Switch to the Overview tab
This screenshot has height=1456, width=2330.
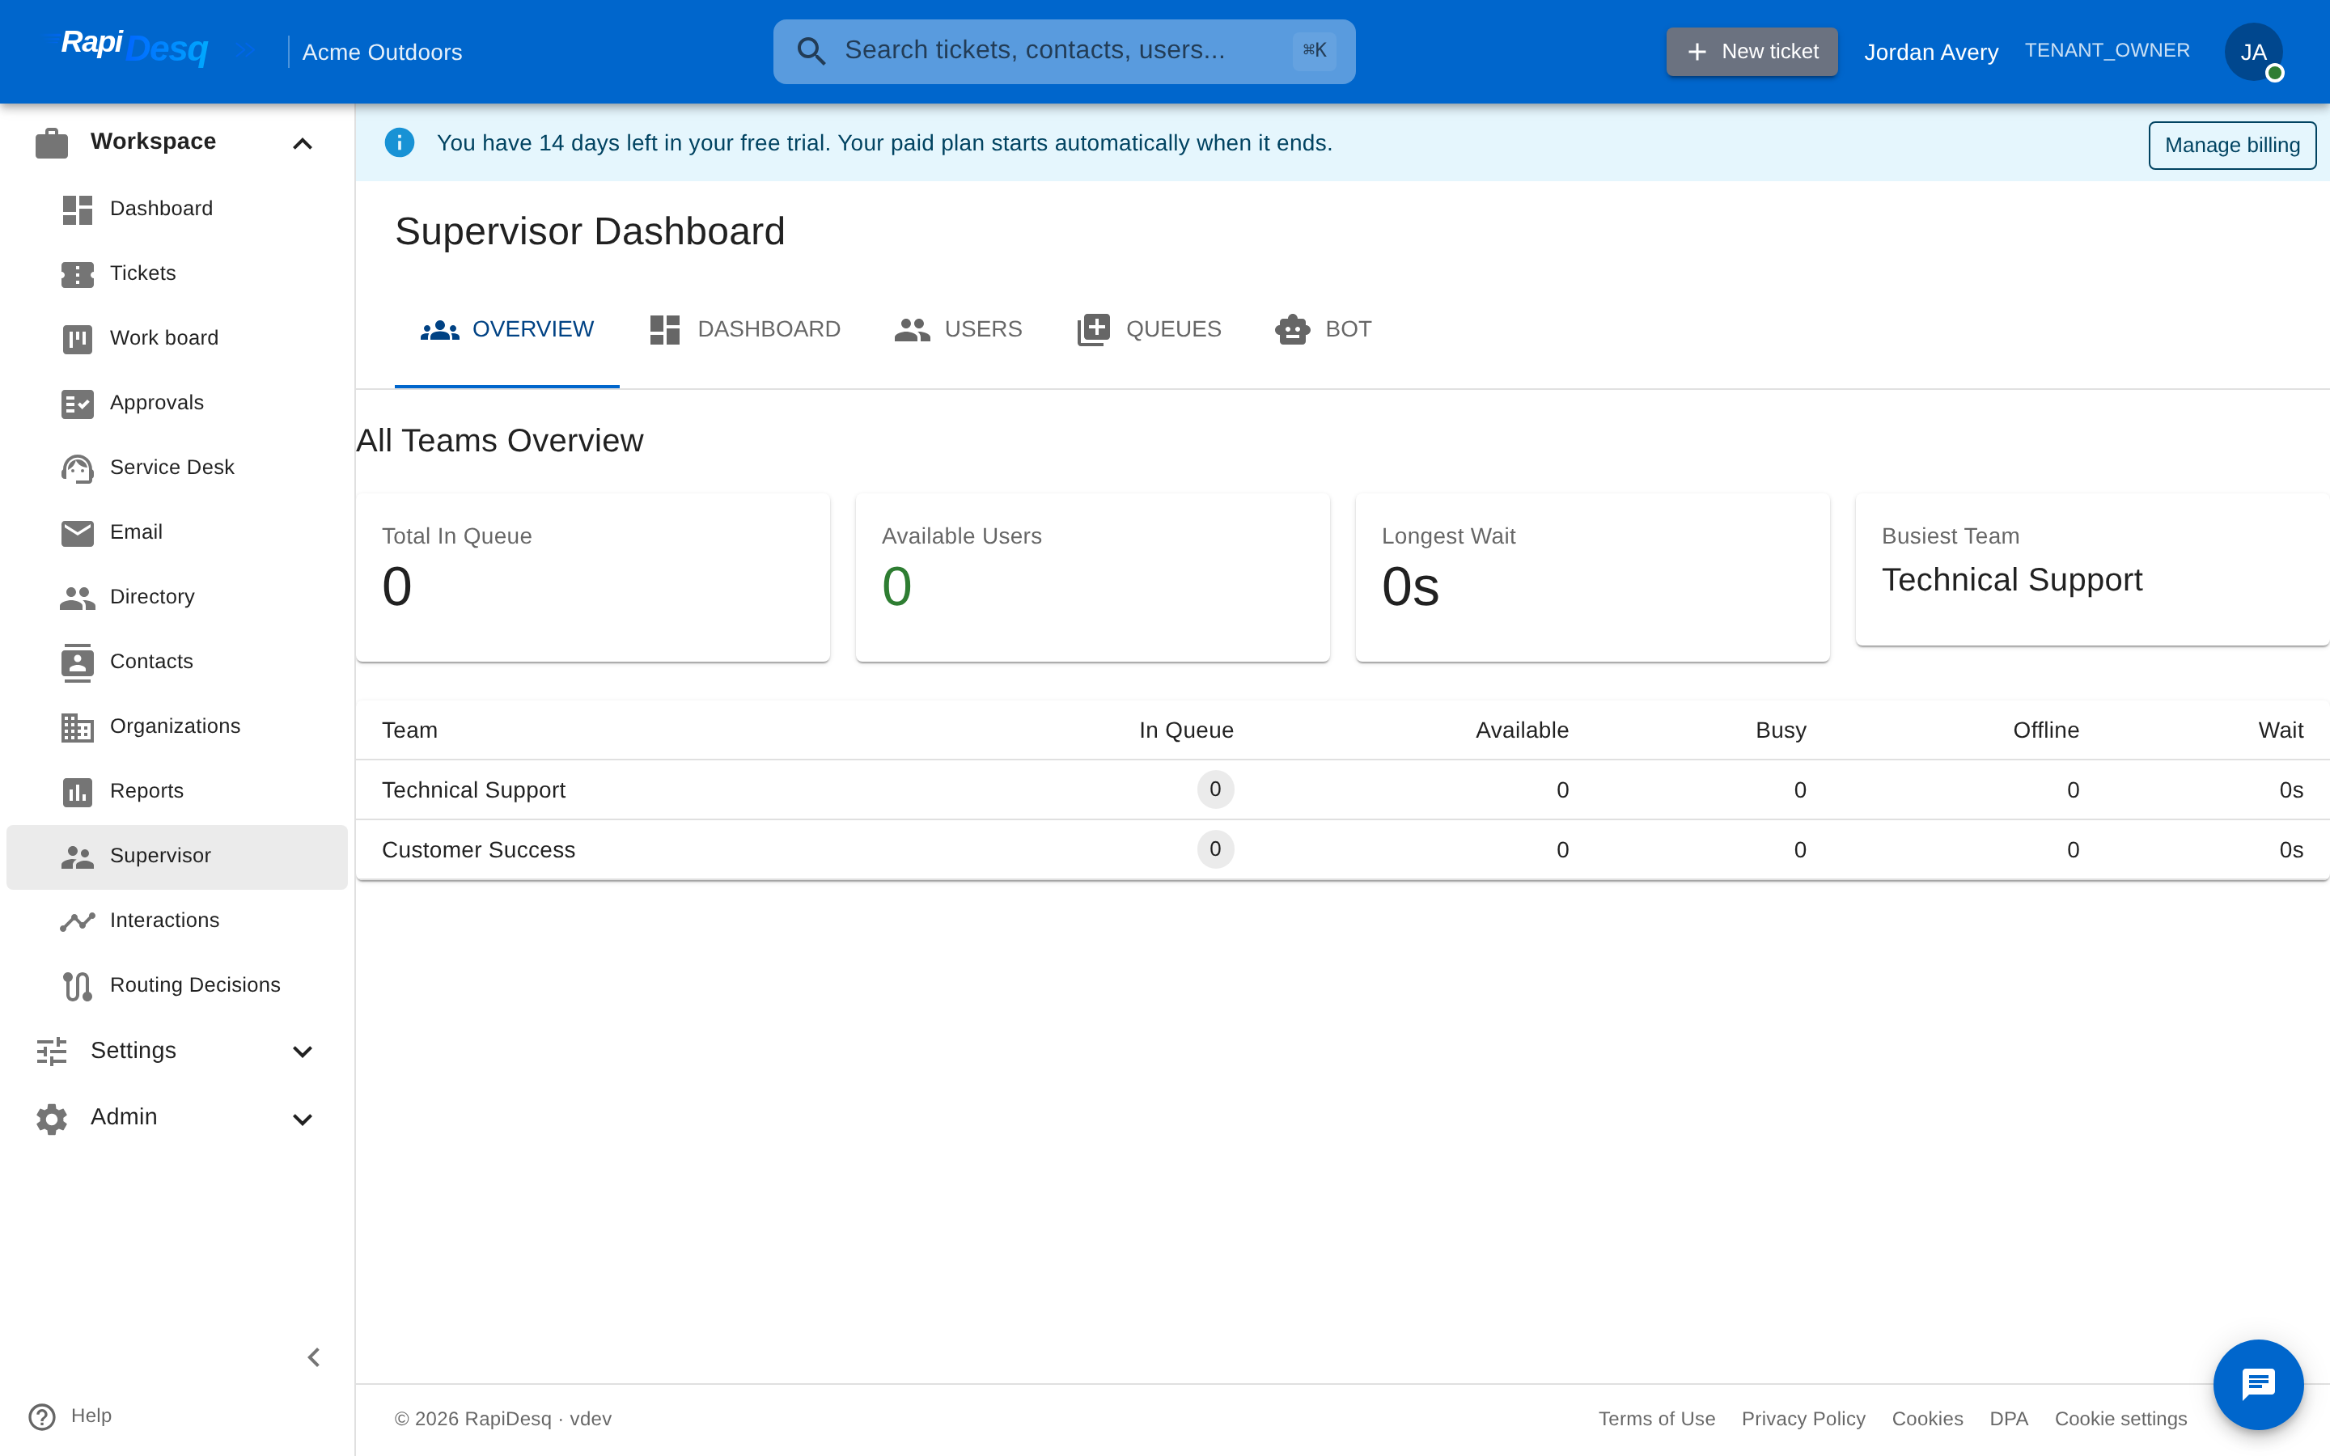[507, 329]
